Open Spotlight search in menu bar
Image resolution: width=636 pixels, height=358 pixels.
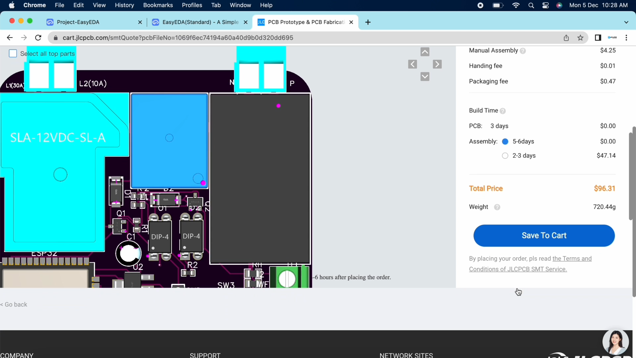[x=531, y=5]
